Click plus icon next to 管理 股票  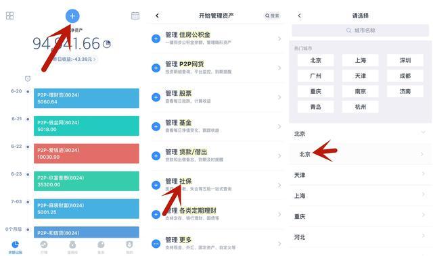[156, 97]
